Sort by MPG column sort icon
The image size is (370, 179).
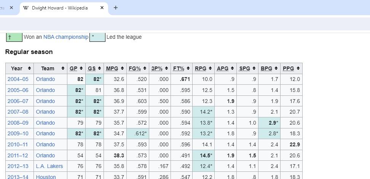click(122, 68)
